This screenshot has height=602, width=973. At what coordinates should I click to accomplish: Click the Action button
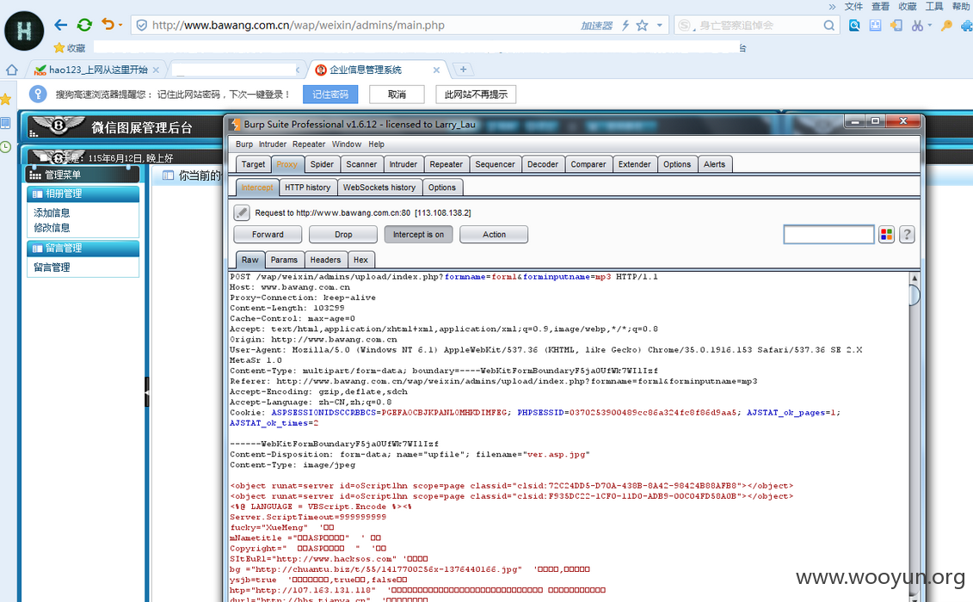pyautogui.click(x=494, y=235)
